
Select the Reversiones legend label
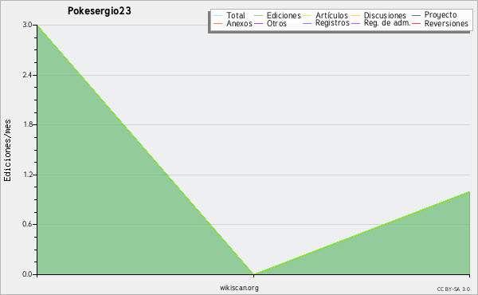click(446, 23)
